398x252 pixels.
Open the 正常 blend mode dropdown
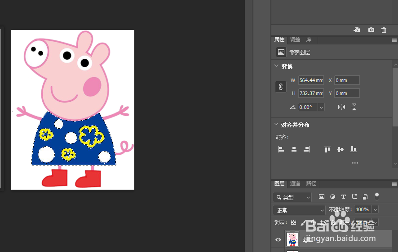point(299,210)
